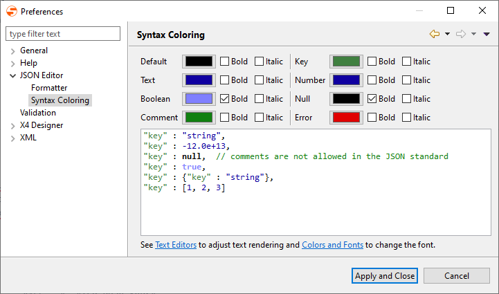The image size is (499, 294).
Task: Click Apply and Close button
Action: pyautogui.click(x=385, y=276)
